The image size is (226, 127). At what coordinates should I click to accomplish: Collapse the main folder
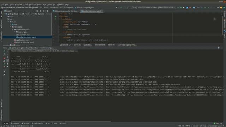8,22
